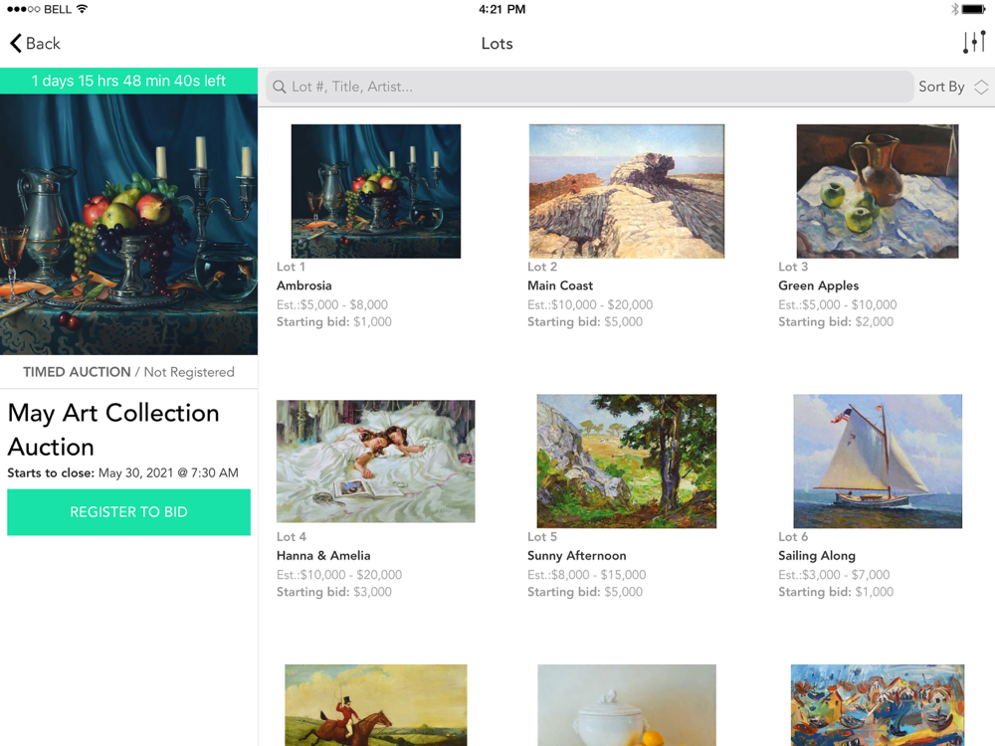Tap Main Coast starting bid $5,000
The height and width of the screenshot is (746, 995).
[x=585, y=322]
